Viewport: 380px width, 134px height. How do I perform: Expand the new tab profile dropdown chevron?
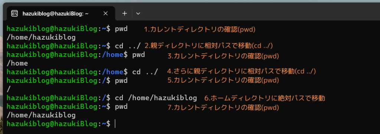pyautogui.click(x=138, y=14)
